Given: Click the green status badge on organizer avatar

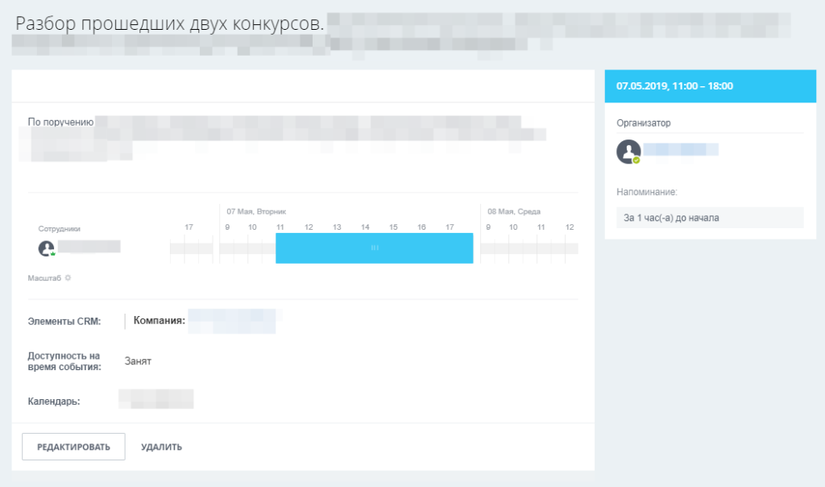Looking at the screenshot, I should click(636, 160).
